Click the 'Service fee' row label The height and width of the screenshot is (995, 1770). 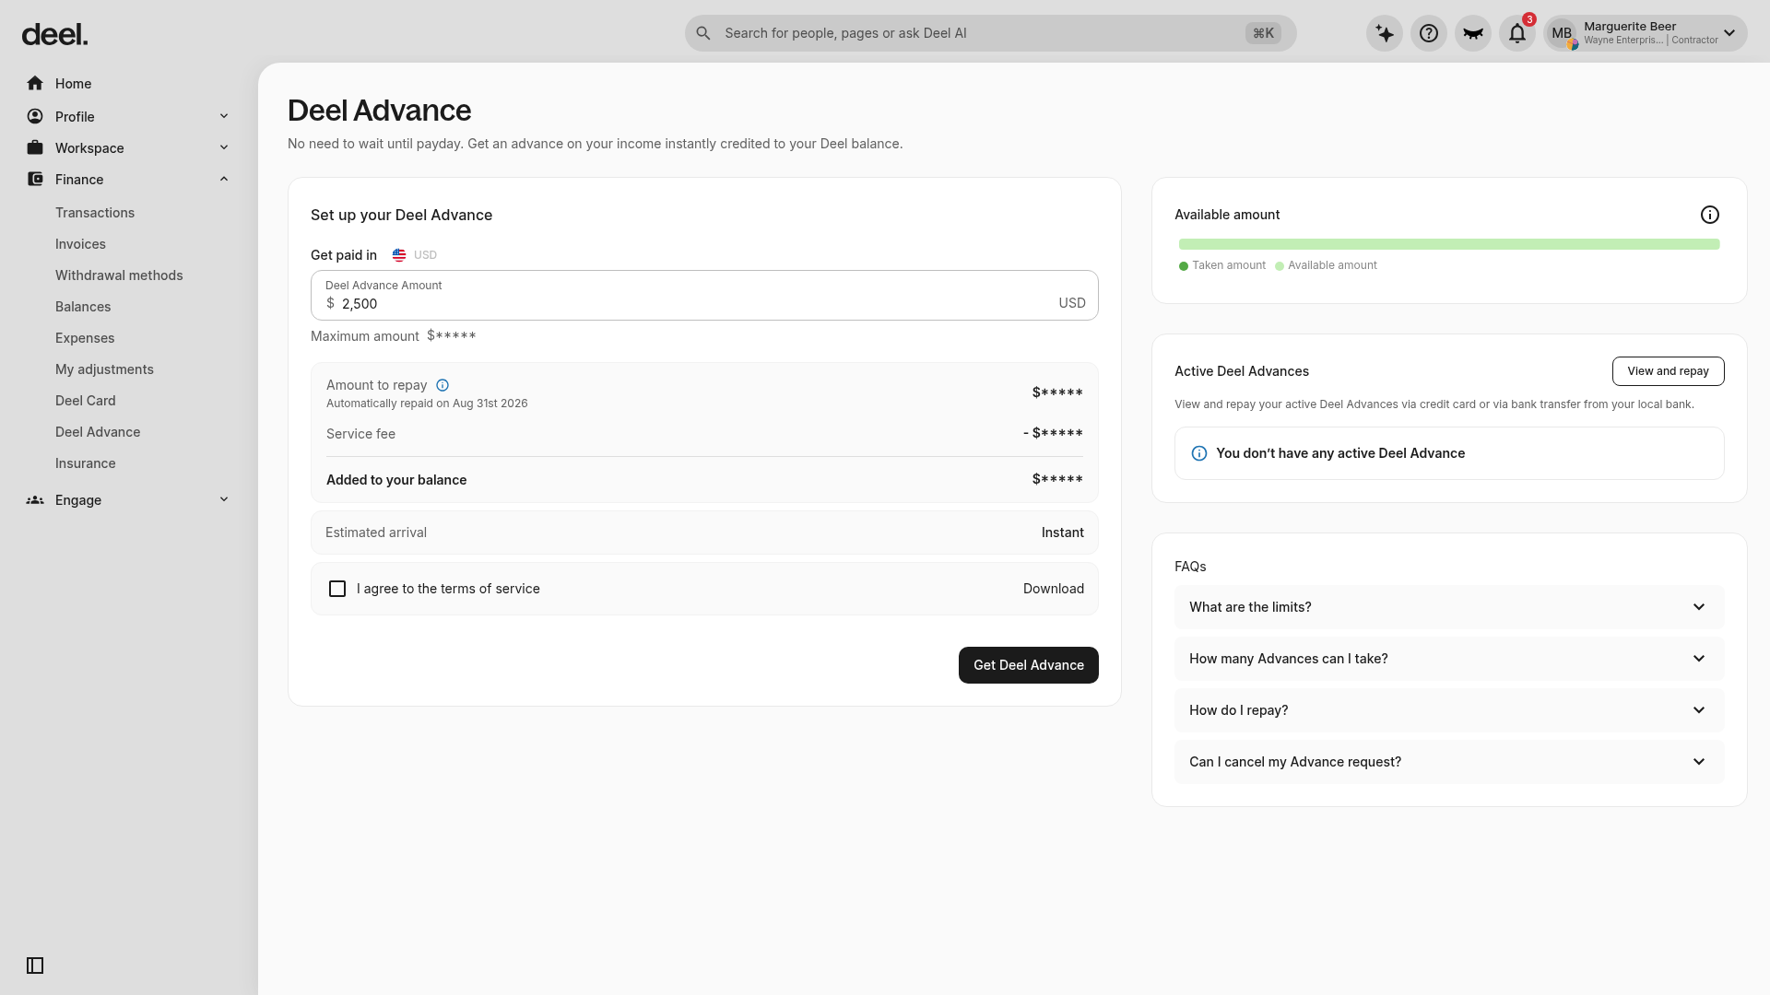tap(360, 434)
